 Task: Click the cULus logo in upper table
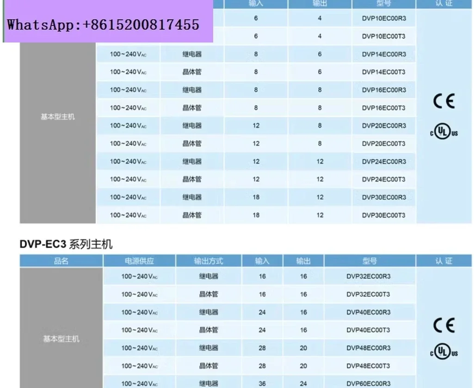pyautogui.click(x=444, y=131)
